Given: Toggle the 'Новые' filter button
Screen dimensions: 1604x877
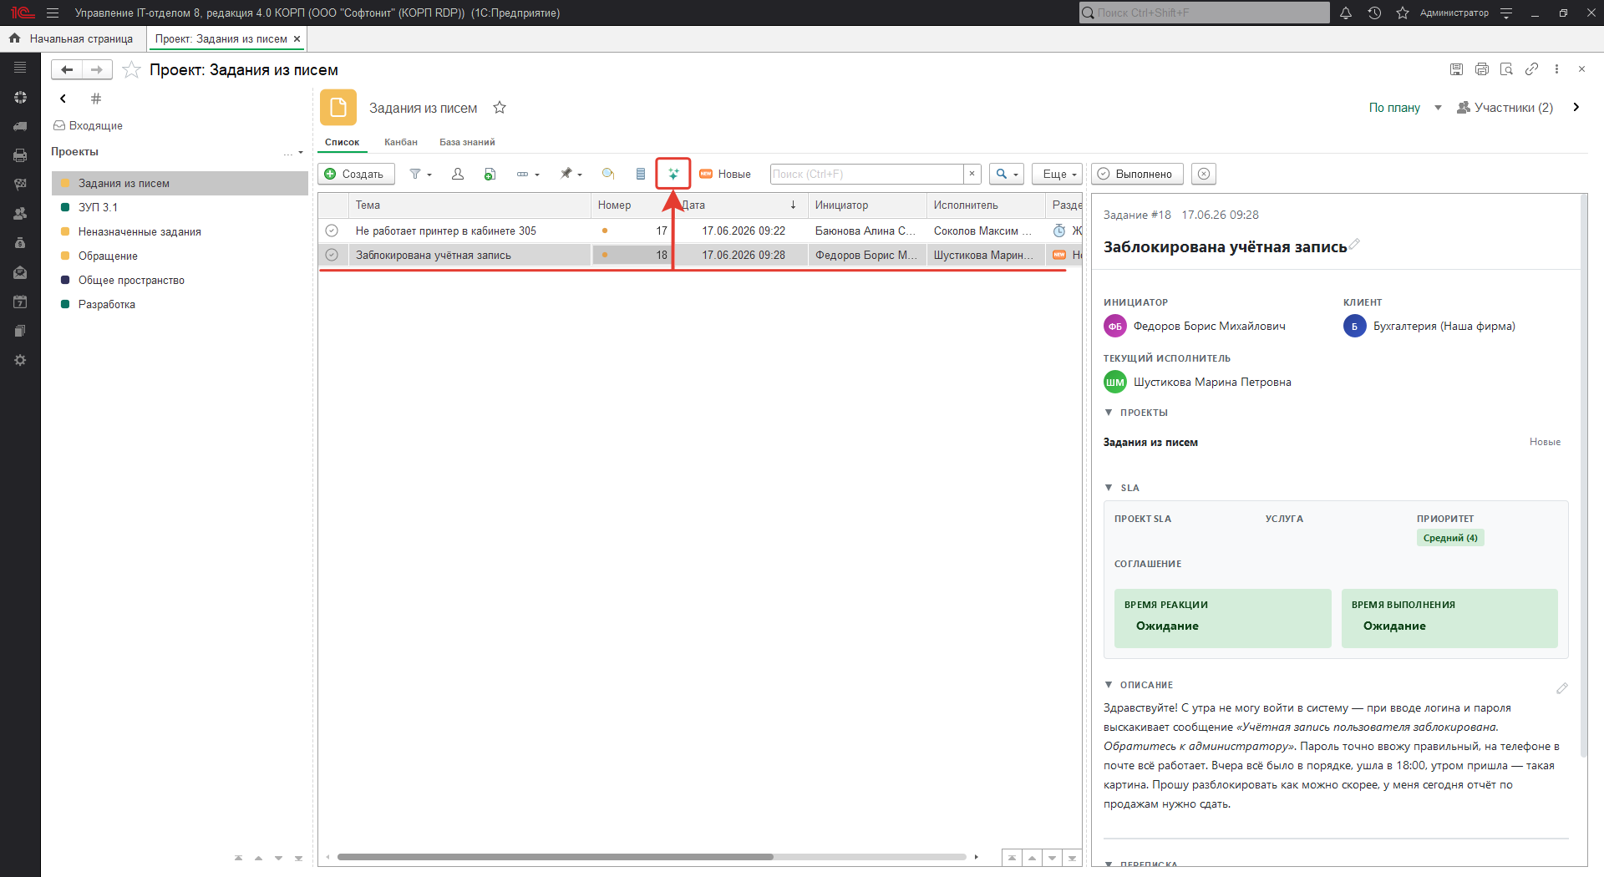Looking at the screenshot, I should point(725,174).
